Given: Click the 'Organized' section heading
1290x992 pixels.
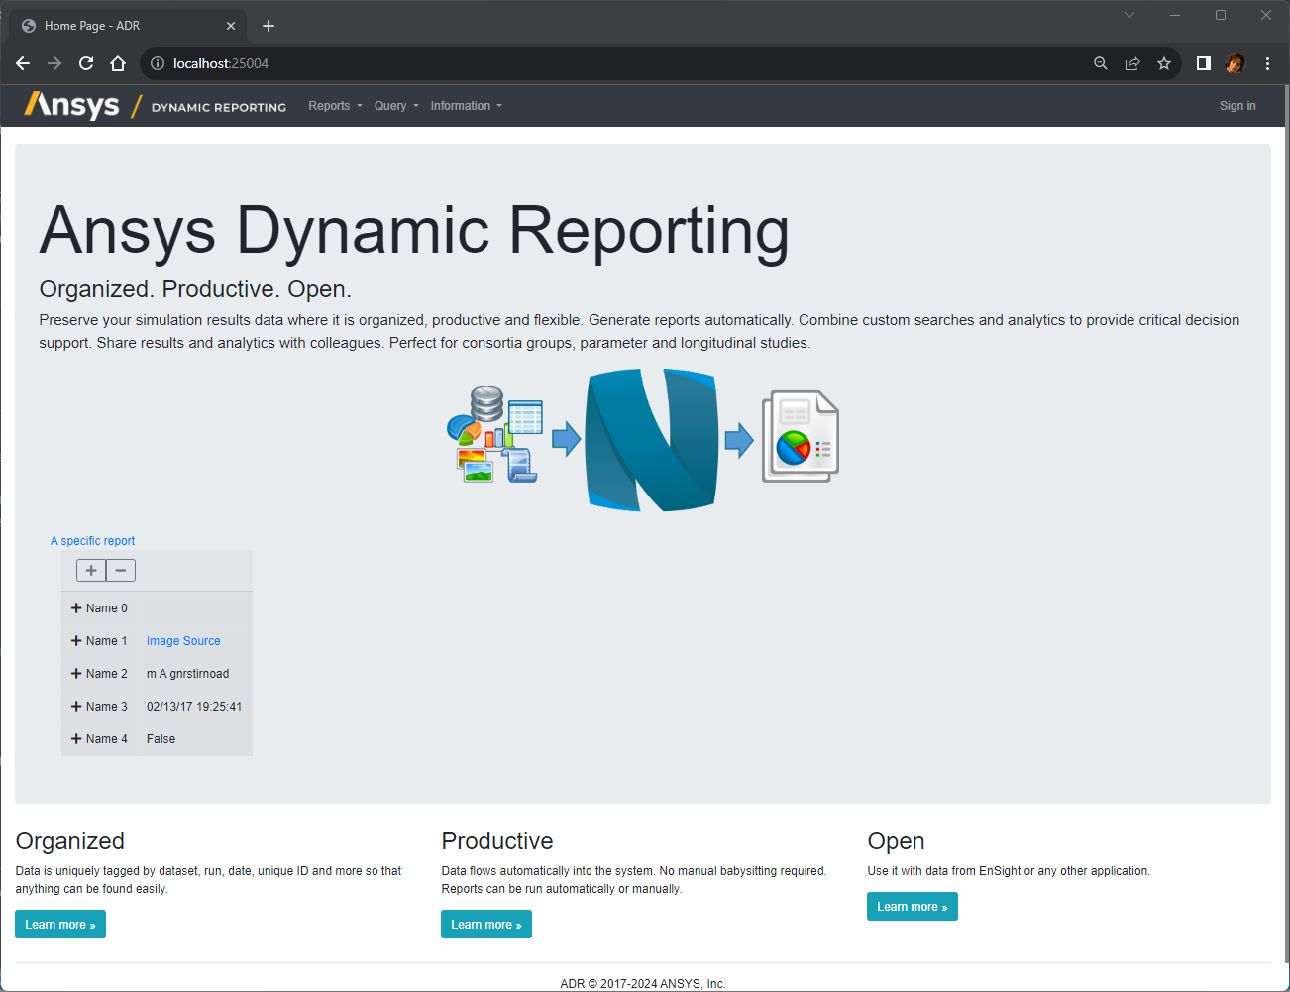Looking at the screenshot, I should pos(70,841).
